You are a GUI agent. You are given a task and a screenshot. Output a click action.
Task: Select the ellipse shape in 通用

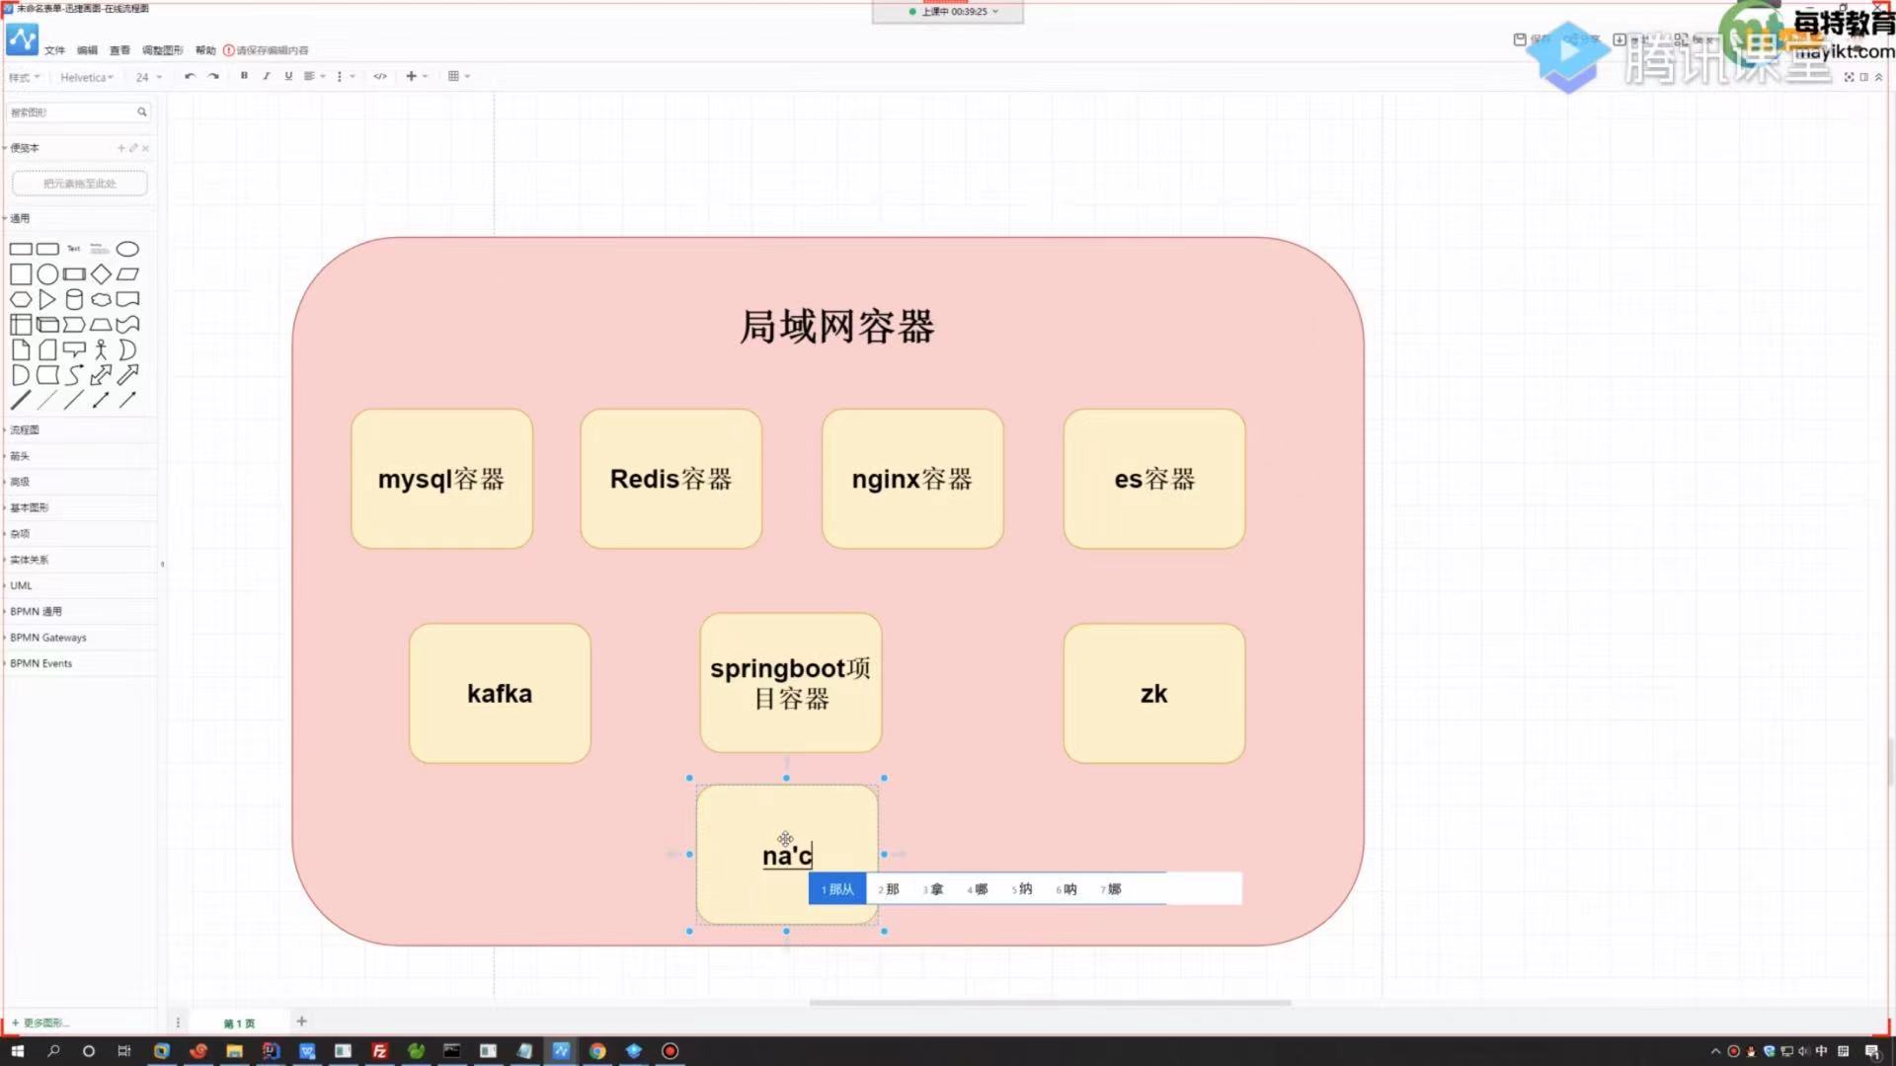[x=127, y=249]
